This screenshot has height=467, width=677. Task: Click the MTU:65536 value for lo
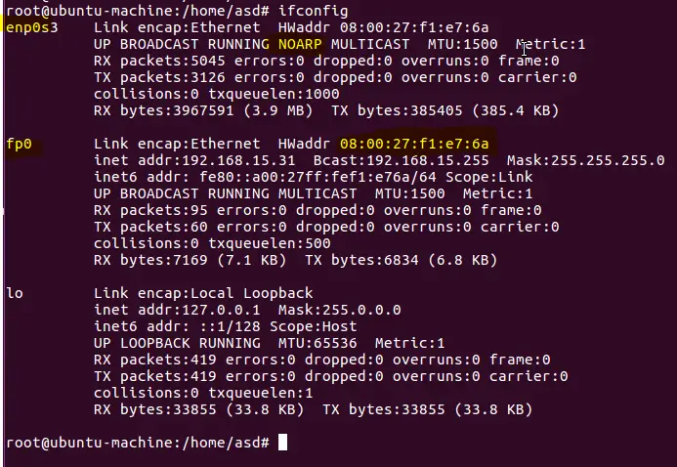(317, 343)
